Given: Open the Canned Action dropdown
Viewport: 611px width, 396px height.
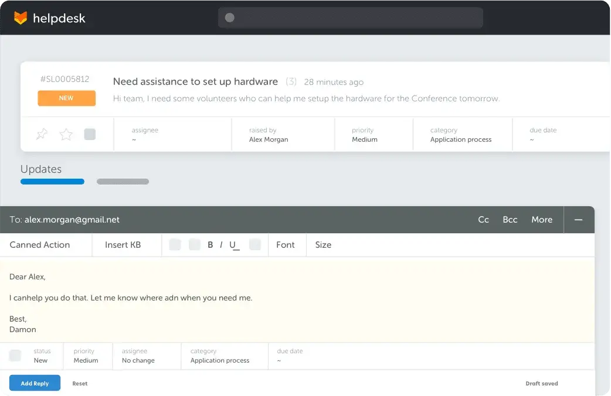Looking at the screenshot, I should [40, 245].
